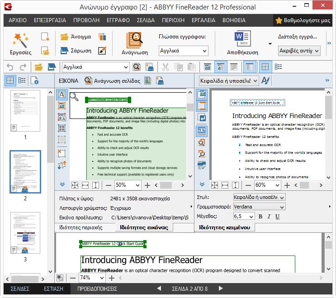Click ΕΣΤΙΑΣΗ in status bar

(53, 289)
